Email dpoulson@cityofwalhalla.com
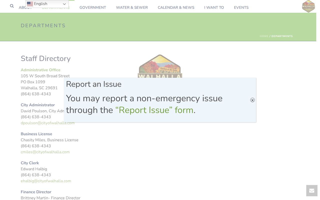Screen dimensions: 320x200 48,123
